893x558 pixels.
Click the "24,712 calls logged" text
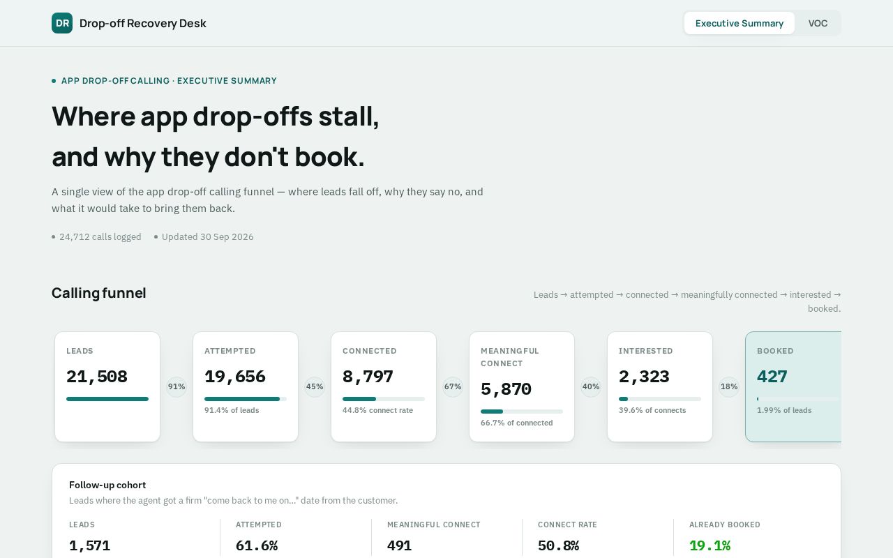pos(100,237)
